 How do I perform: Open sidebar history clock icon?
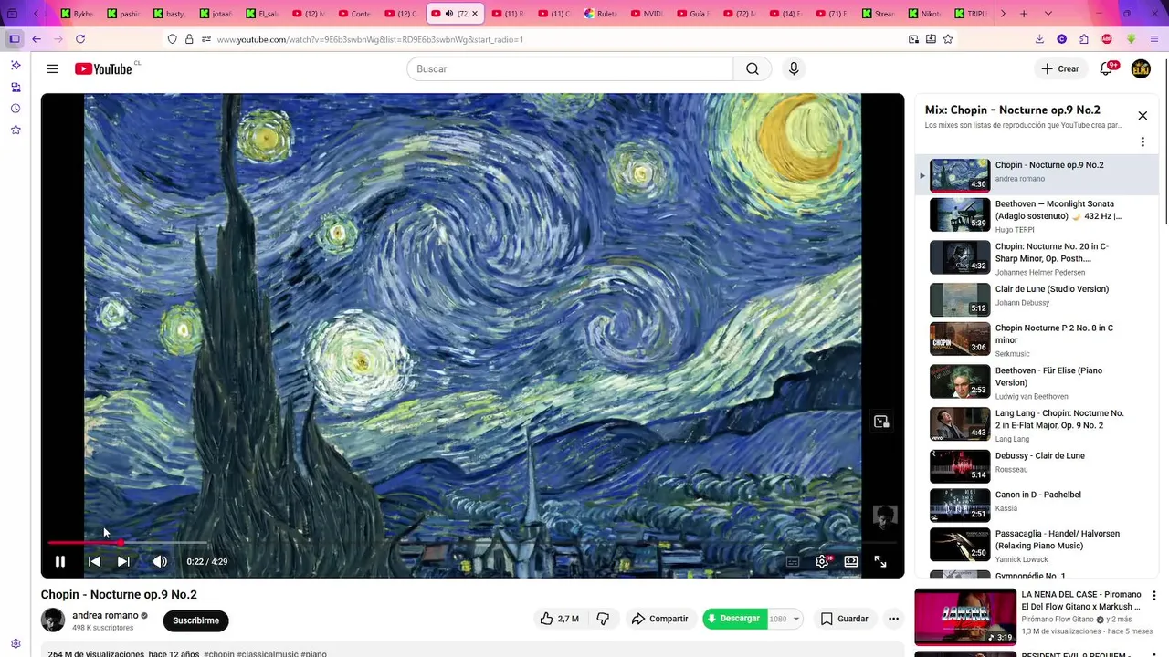point(16,109)
